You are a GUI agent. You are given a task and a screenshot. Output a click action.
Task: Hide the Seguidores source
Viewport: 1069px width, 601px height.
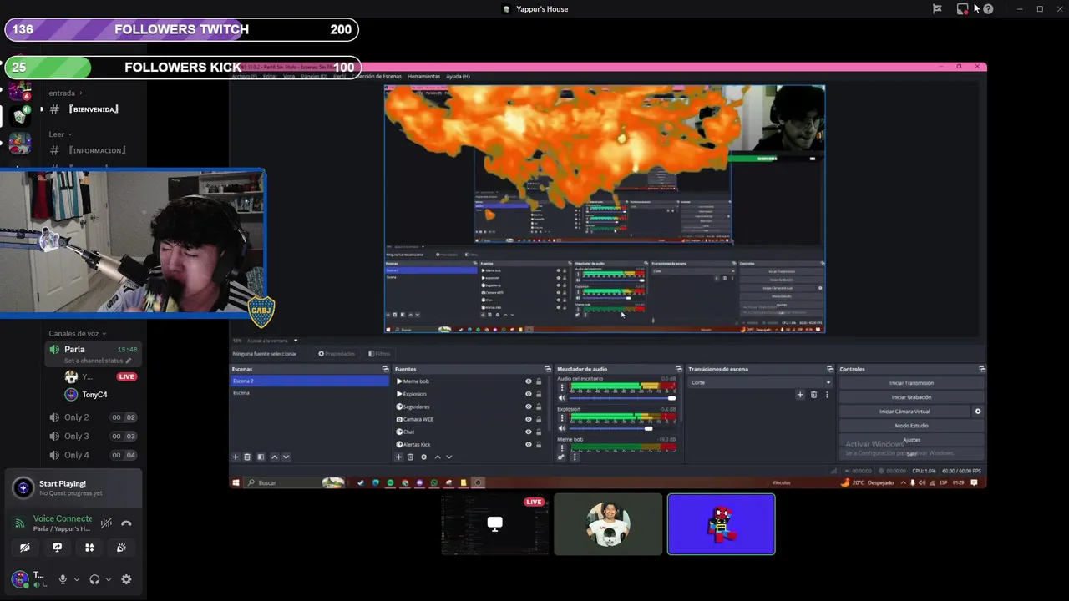pos(528,407)
